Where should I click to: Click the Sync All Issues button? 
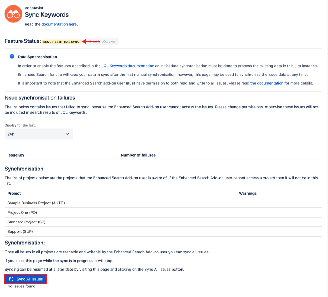(x=26, y=279)
